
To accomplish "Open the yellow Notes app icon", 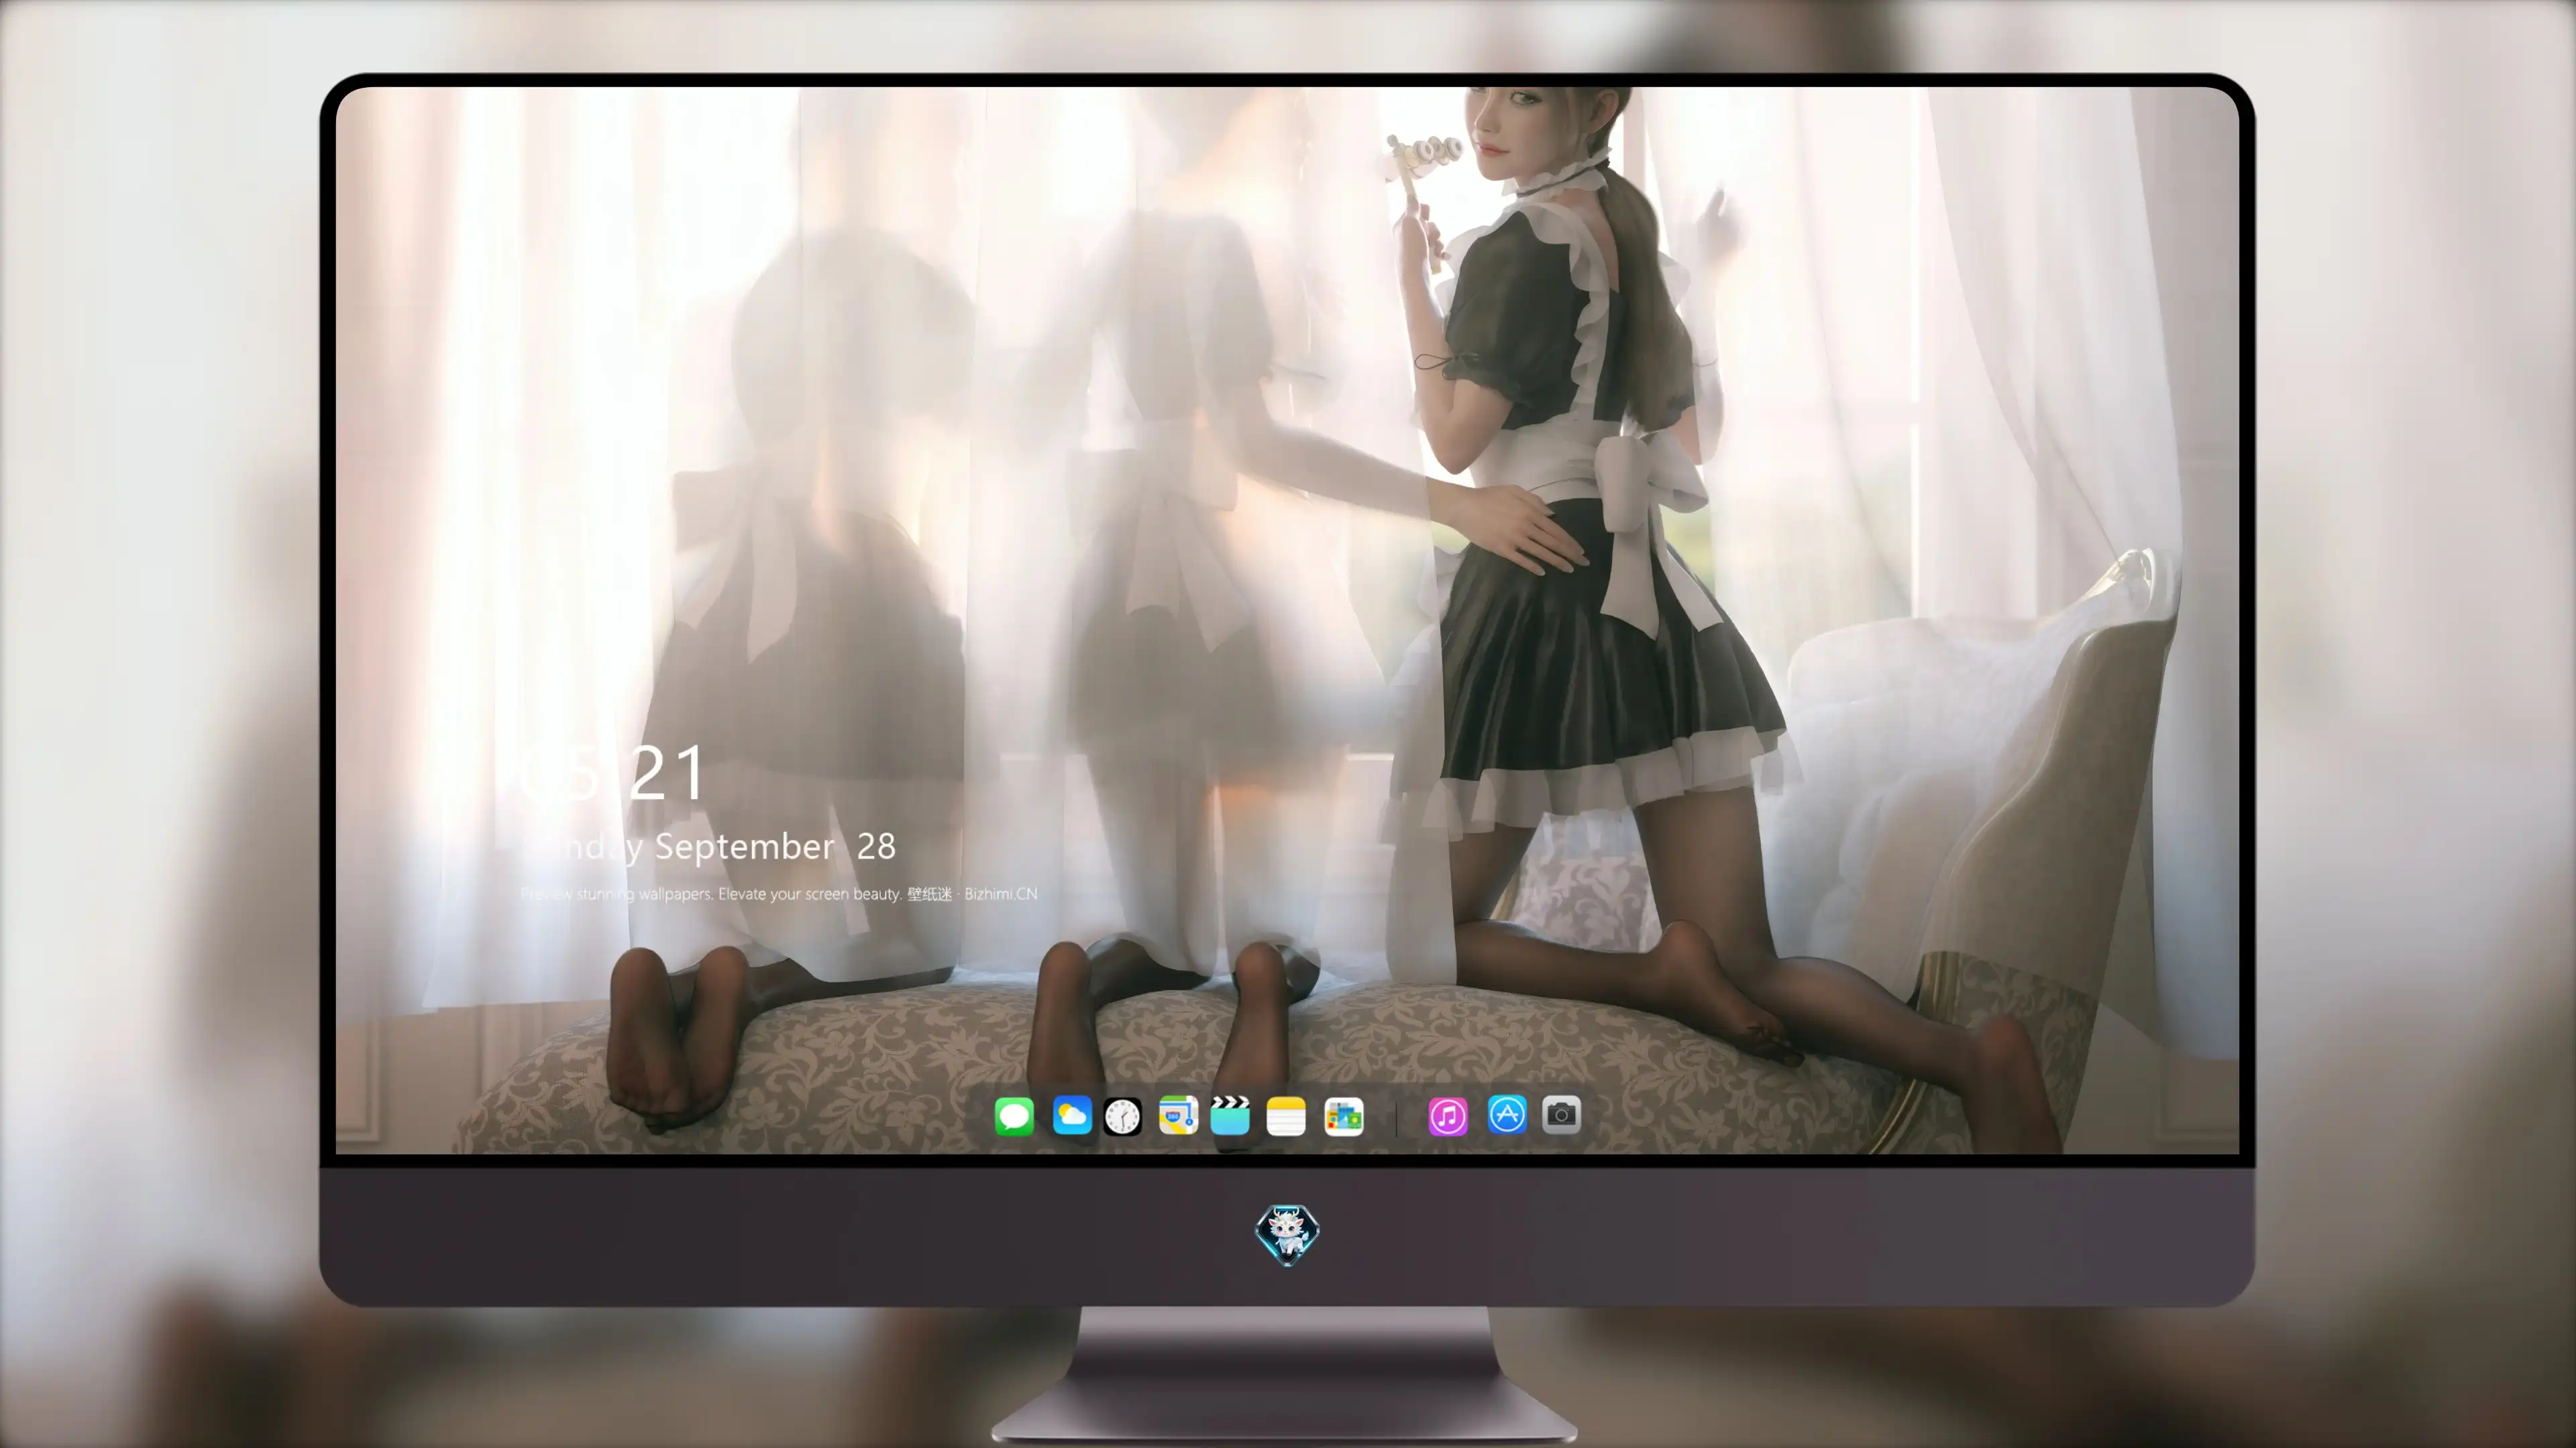I will [x=1286, y=1115].
